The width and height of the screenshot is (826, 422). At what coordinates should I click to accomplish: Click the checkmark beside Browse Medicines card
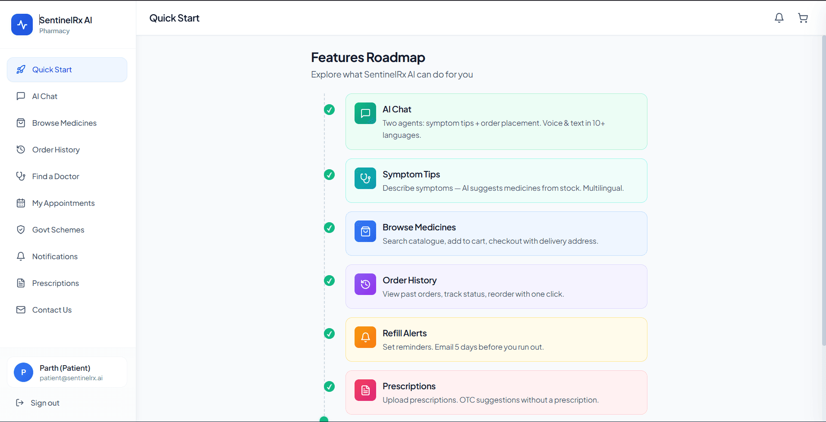[330, 228]
